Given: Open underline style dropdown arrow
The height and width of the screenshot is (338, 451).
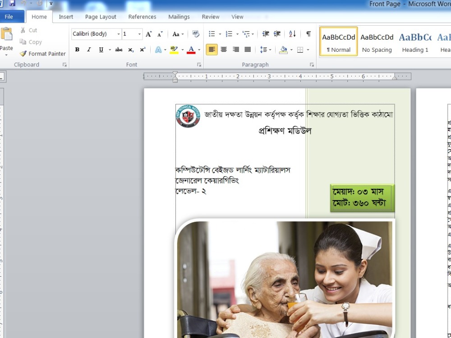Looking at the screenshot, I should 110,50.
